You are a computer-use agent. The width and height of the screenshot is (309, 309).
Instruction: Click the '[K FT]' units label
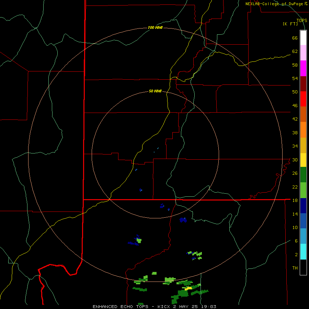click(x=290, y=24)
